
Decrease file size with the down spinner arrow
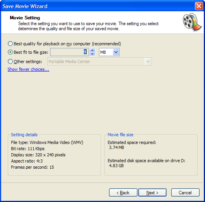click(x=92, y=54)
